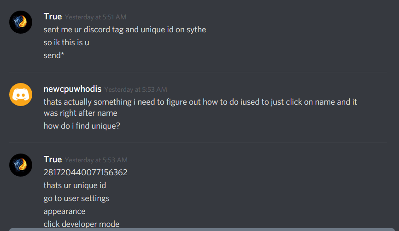
Task: Select the message 'click developer mode'
Action: tap(82, 224)
